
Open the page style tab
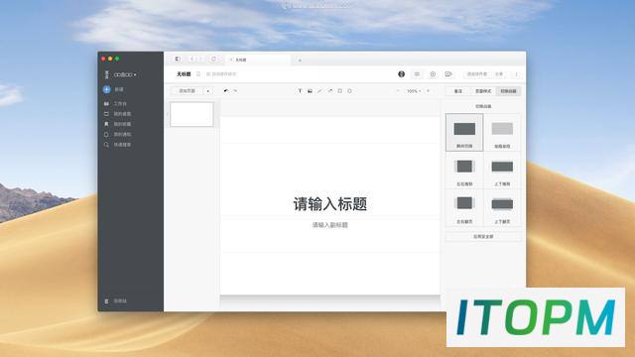(x=483, y=91)
